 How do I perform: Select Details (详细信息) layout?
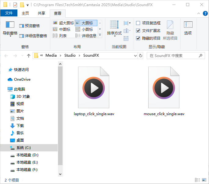tap(86, 36)
